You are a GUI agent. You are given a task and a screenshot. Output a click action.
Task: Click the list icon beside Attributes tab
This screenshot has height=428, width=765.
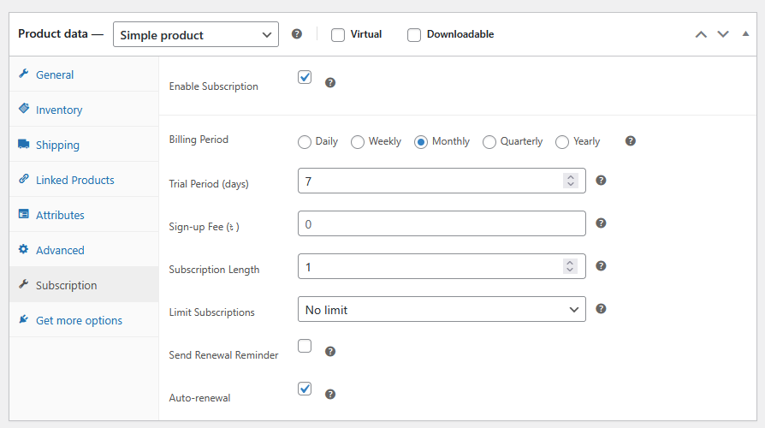(23, 214)
